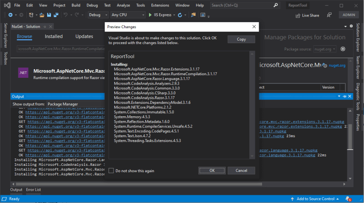Open the document tabs list dropdown arrow
Image resolution: width=364 pixels, height=203 pixels.
click(x=346, y=26)
